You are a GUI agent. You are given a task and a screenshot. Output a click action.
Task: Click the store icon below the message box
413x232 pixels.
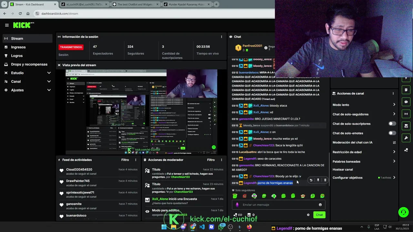coord(249,215)
